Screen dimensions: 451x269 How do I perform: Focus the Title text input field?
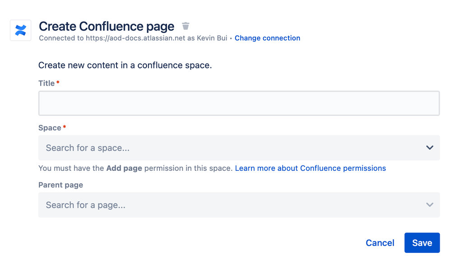tap(239, 103)
